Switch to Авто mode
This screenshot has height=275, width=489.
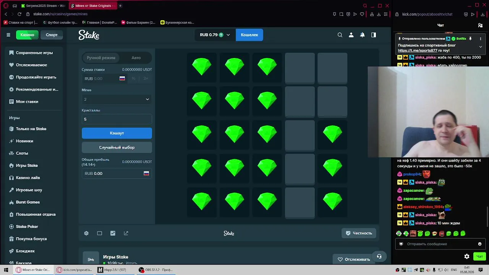click(136, 58)
